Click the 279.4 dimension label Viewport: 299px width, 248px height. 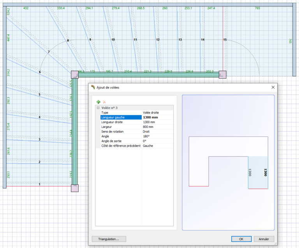coord(116,8)
